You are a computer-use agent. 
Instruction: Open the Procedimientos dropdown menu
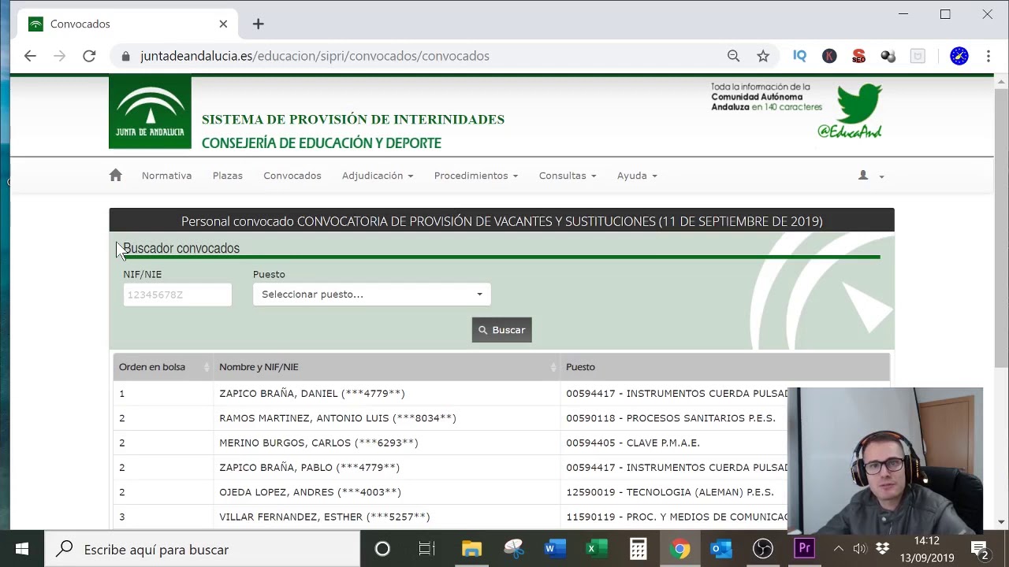tap(475, 176)
